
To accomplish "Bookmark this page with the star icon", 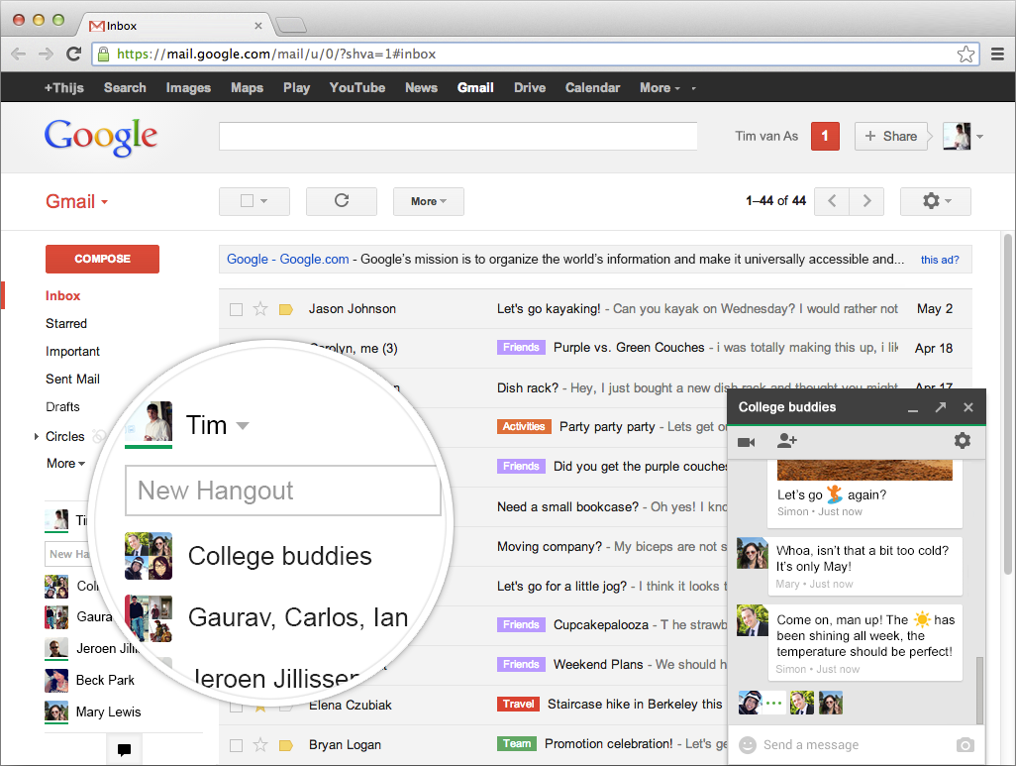I will [x=965, y=55].
